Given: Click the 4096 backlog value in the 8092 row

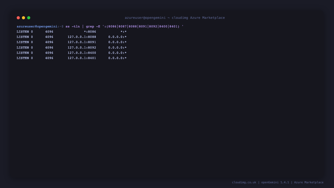Looking at the screenshot, I should pyautogui.click(x=49, y=48).
